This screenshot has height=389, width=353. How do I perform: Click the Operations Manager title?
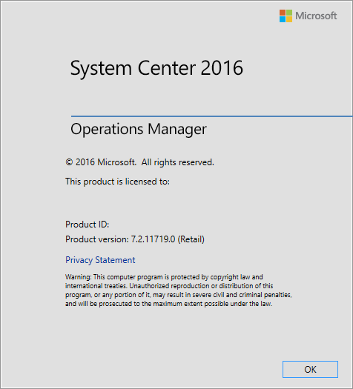pyautogui.click(x=139, y=129)
